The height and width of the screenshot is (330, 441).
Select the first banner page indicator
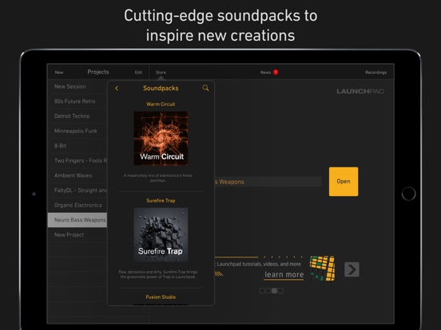pos(262,291)
